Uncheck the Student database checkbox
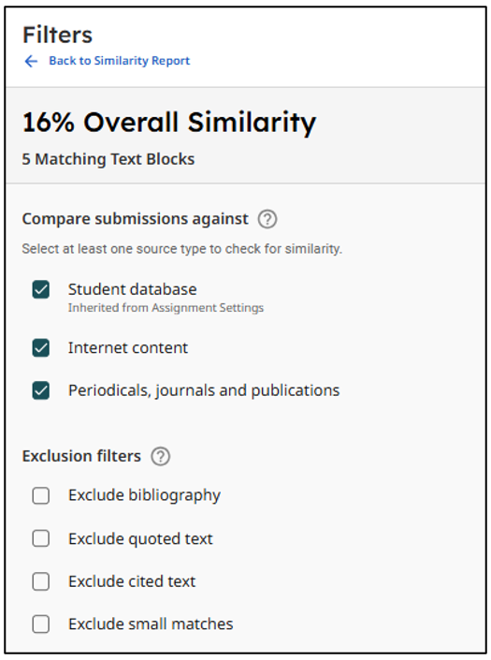491x660 pixels. coord(41,289)
